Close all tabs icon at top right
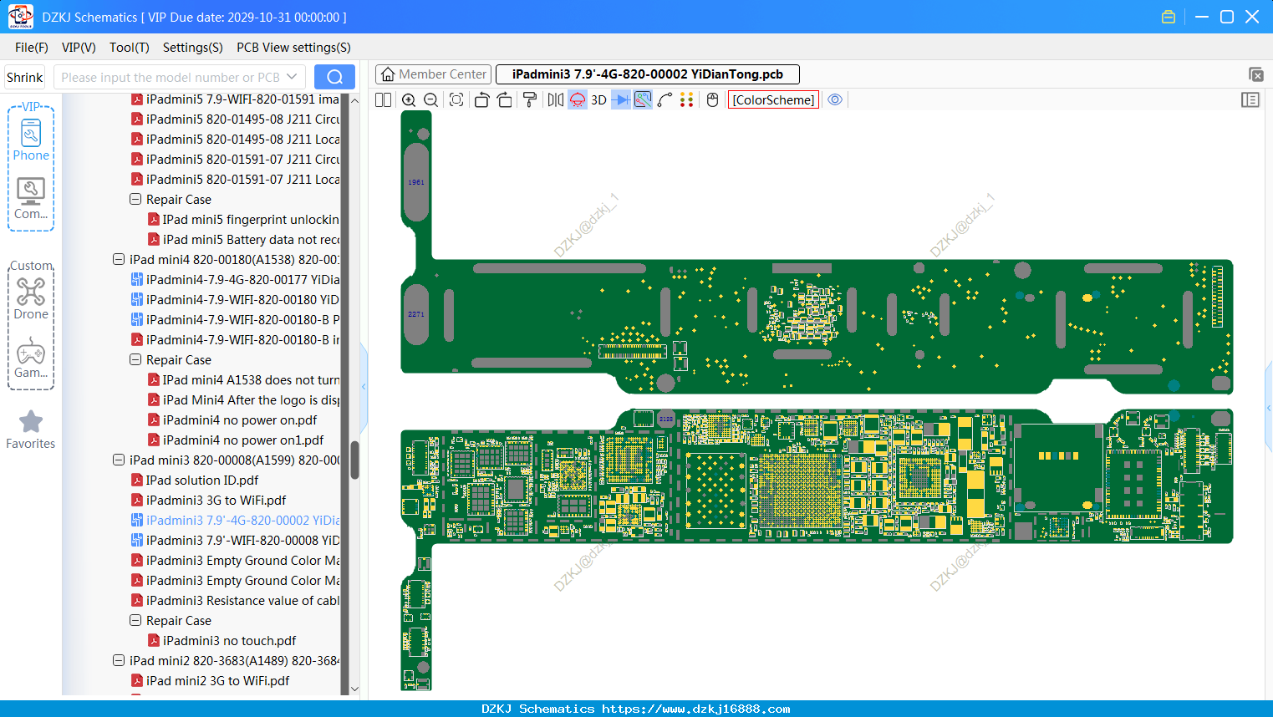This screenshot has width=1273, height=717. pos(1255,74)
